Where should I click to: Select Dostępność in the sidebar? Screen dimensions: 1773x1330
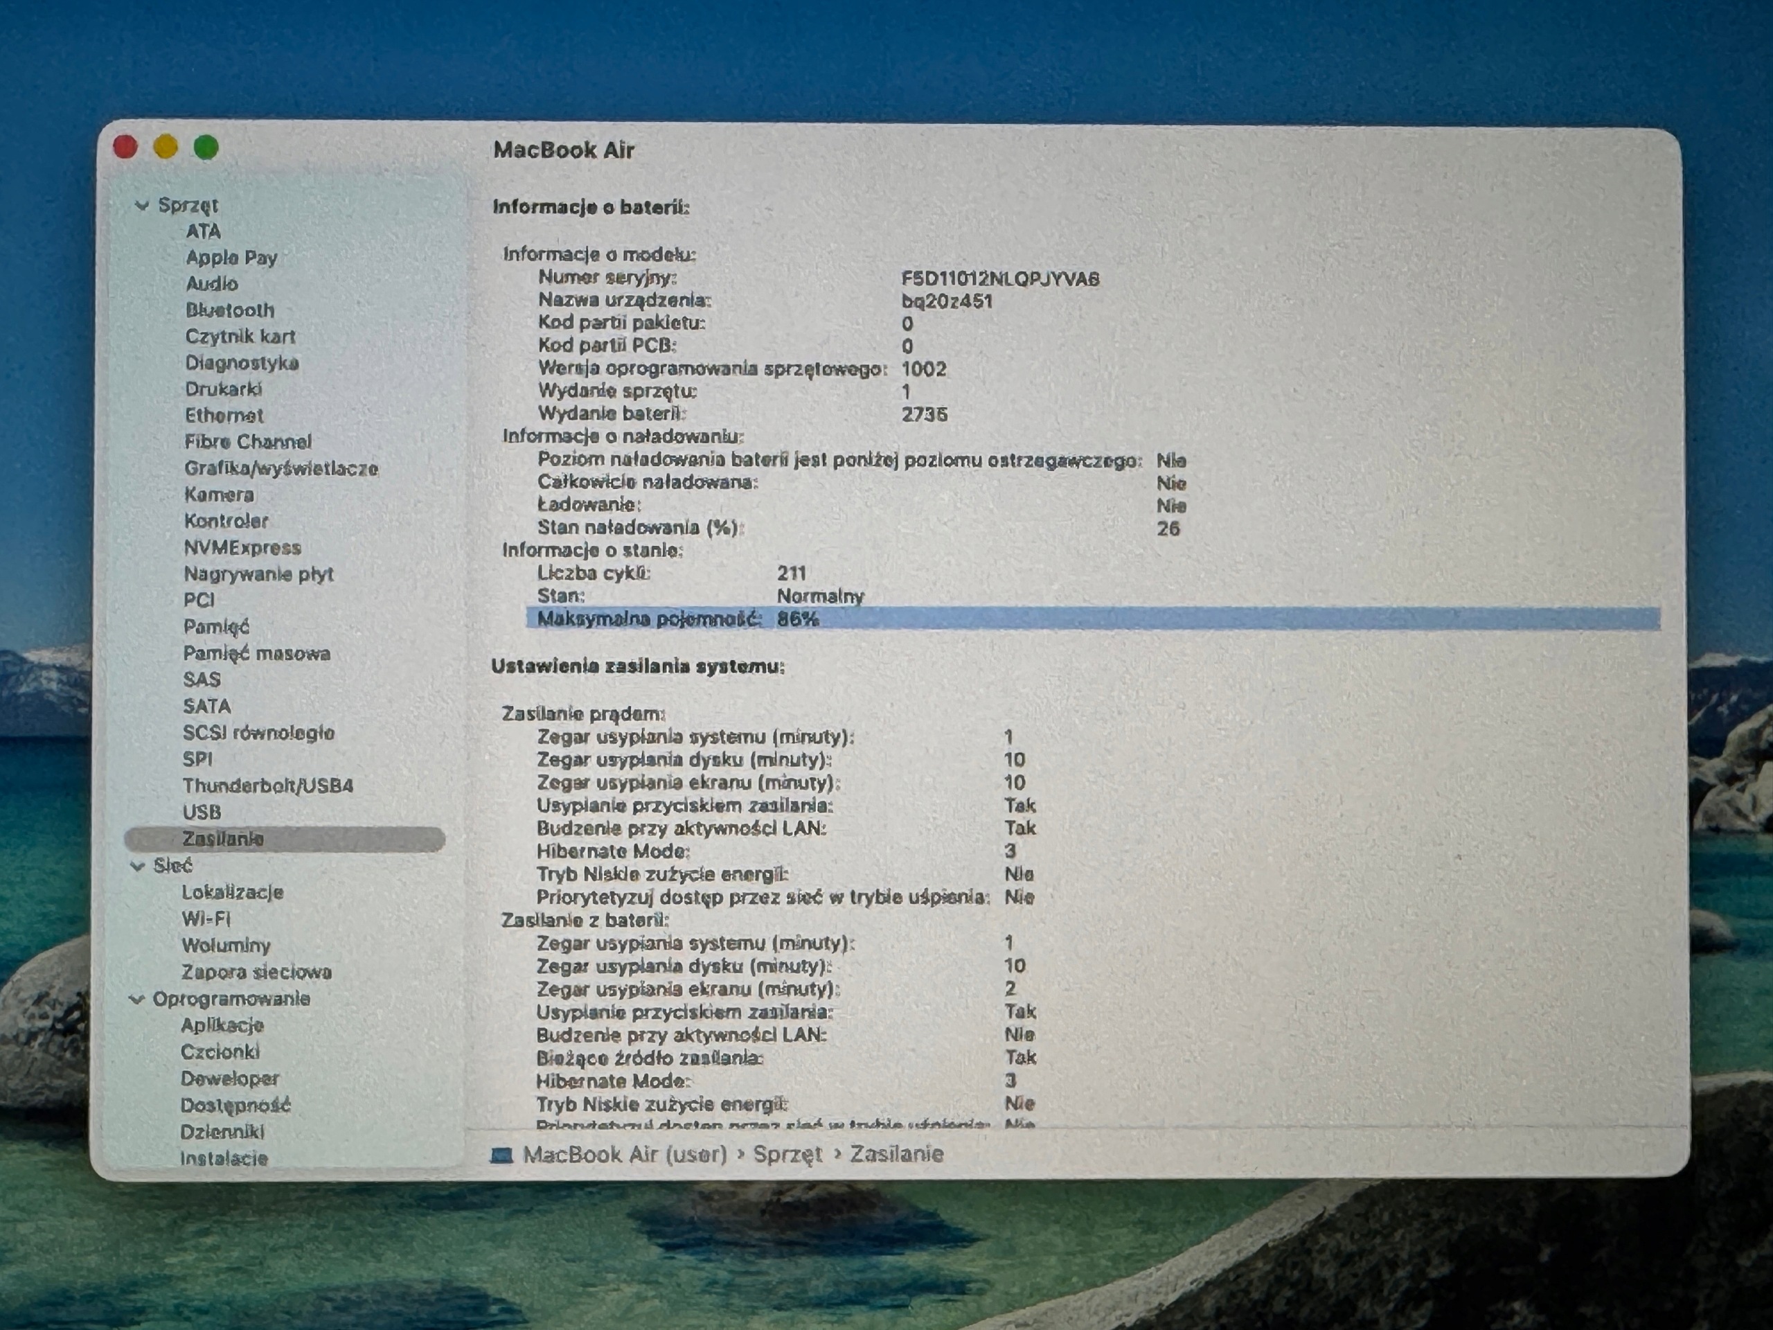pyautogui.click(x=235, y=1106)
